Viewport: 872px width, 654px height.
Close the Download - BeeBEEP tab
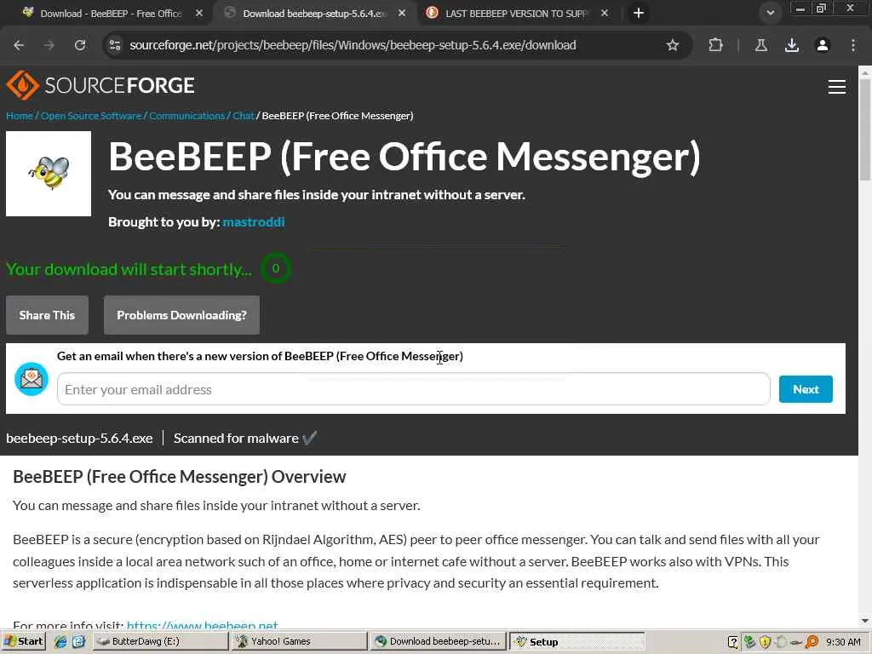199,13
